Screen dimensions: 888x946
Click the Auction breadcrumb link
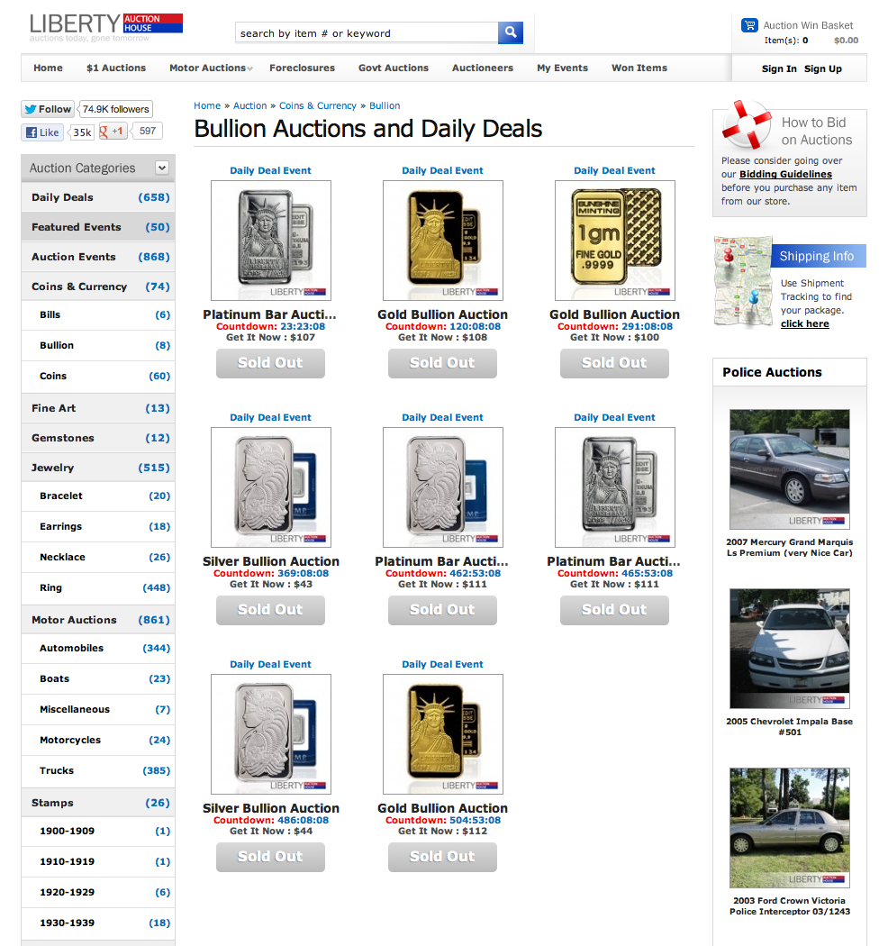coord(249,105)
